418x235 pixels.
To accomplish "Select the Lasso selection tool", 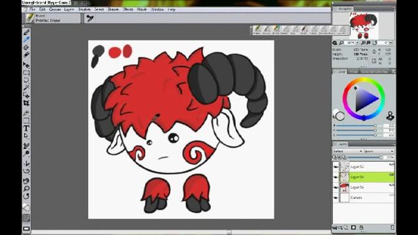I will (26, 80).
